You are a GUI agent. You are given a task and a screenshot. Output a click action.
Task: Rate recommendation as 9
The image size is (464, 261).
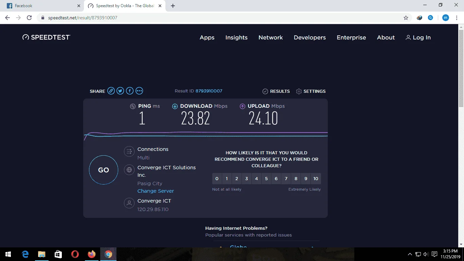[x=306, y=179]
